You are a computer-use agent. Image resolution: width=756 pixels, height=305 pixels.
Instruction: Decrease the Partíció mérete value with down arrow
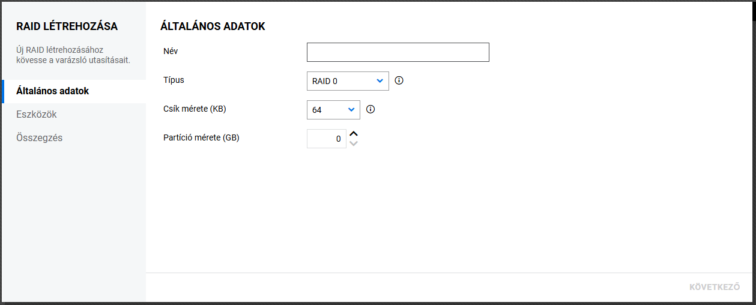354,143
